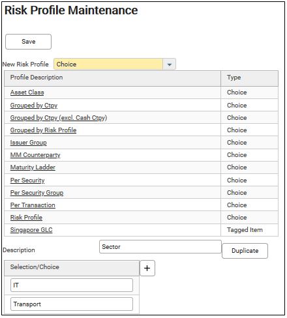
Task: Click the Transport selection input field
Action: pyautogui.click(x=72, y=304)
